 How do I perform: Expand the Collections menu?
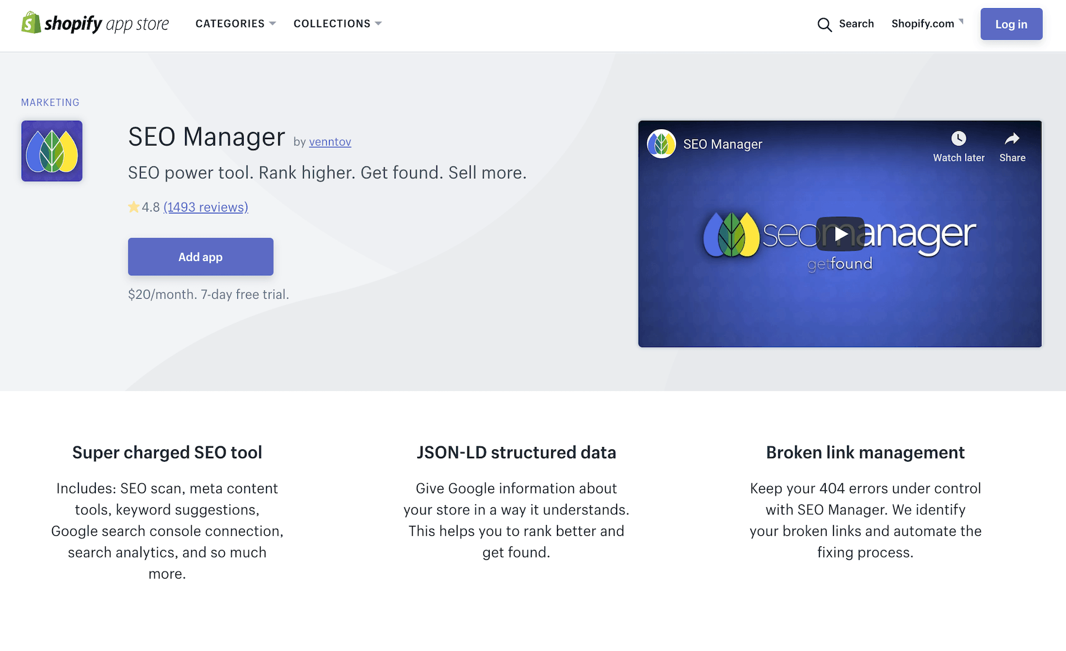[x=337, y=23]
